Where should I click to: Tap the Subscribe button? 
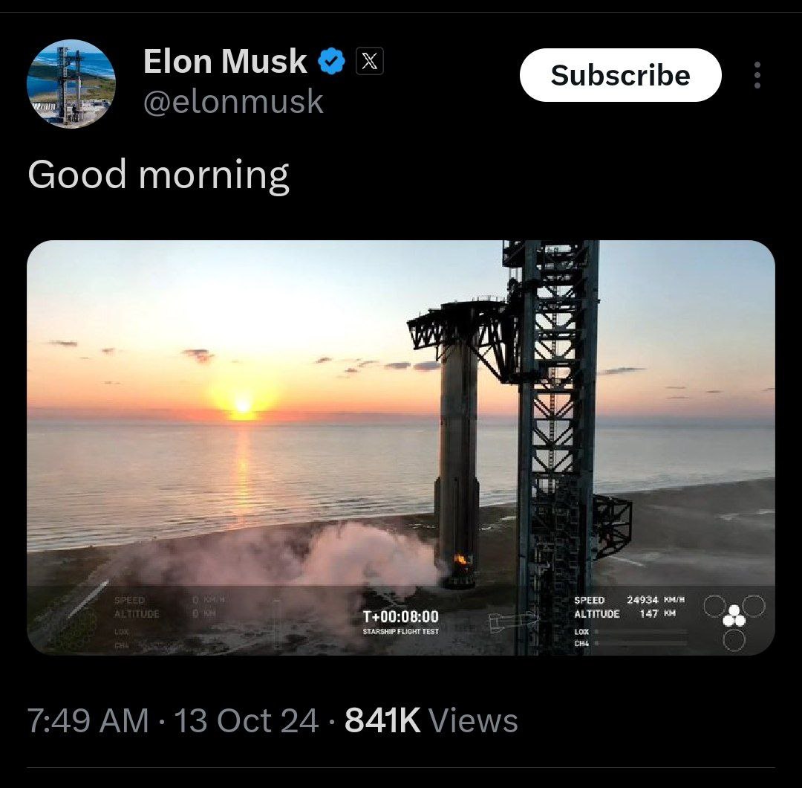(x=620, y=75)
